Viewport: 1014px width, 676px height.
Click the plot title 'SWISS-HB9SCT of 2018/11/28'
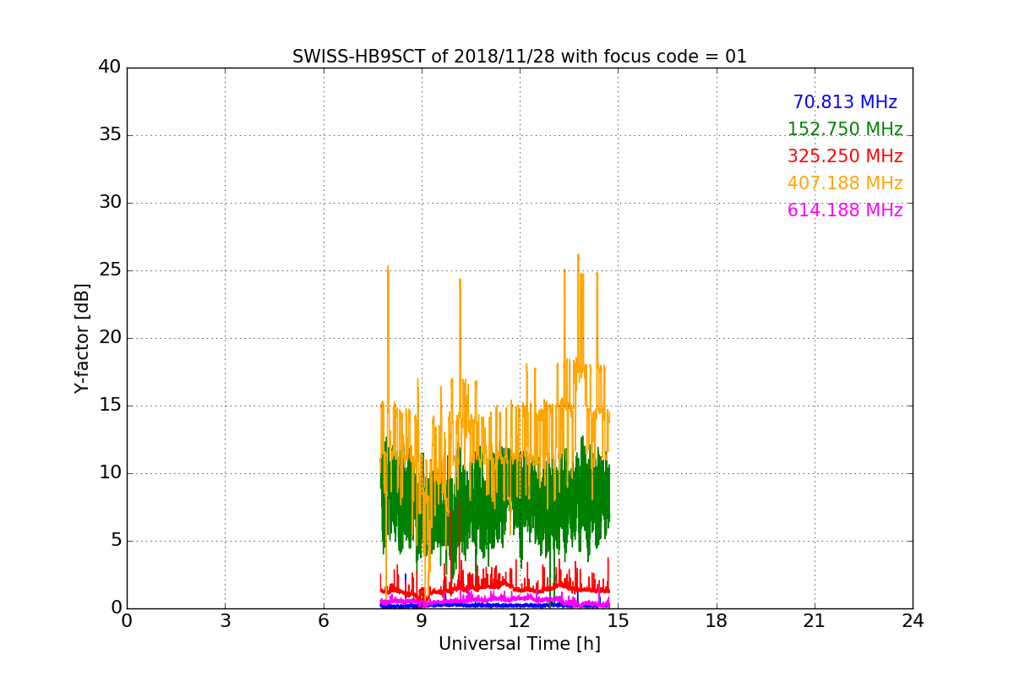pos(520,57)
